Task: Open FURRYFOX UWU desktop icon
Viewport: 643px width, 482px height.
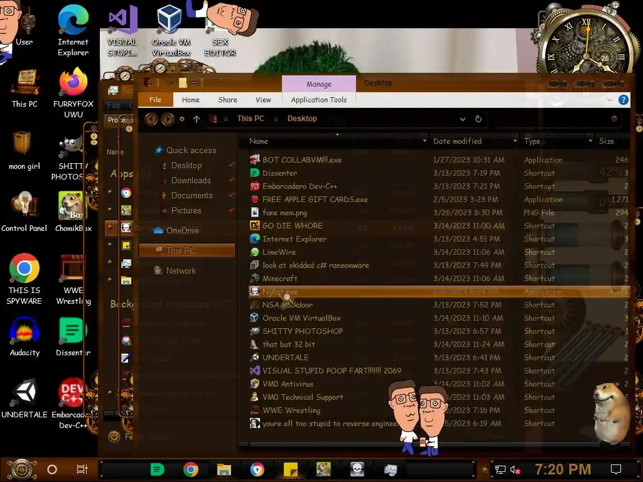Action: [x=73, y=93]
